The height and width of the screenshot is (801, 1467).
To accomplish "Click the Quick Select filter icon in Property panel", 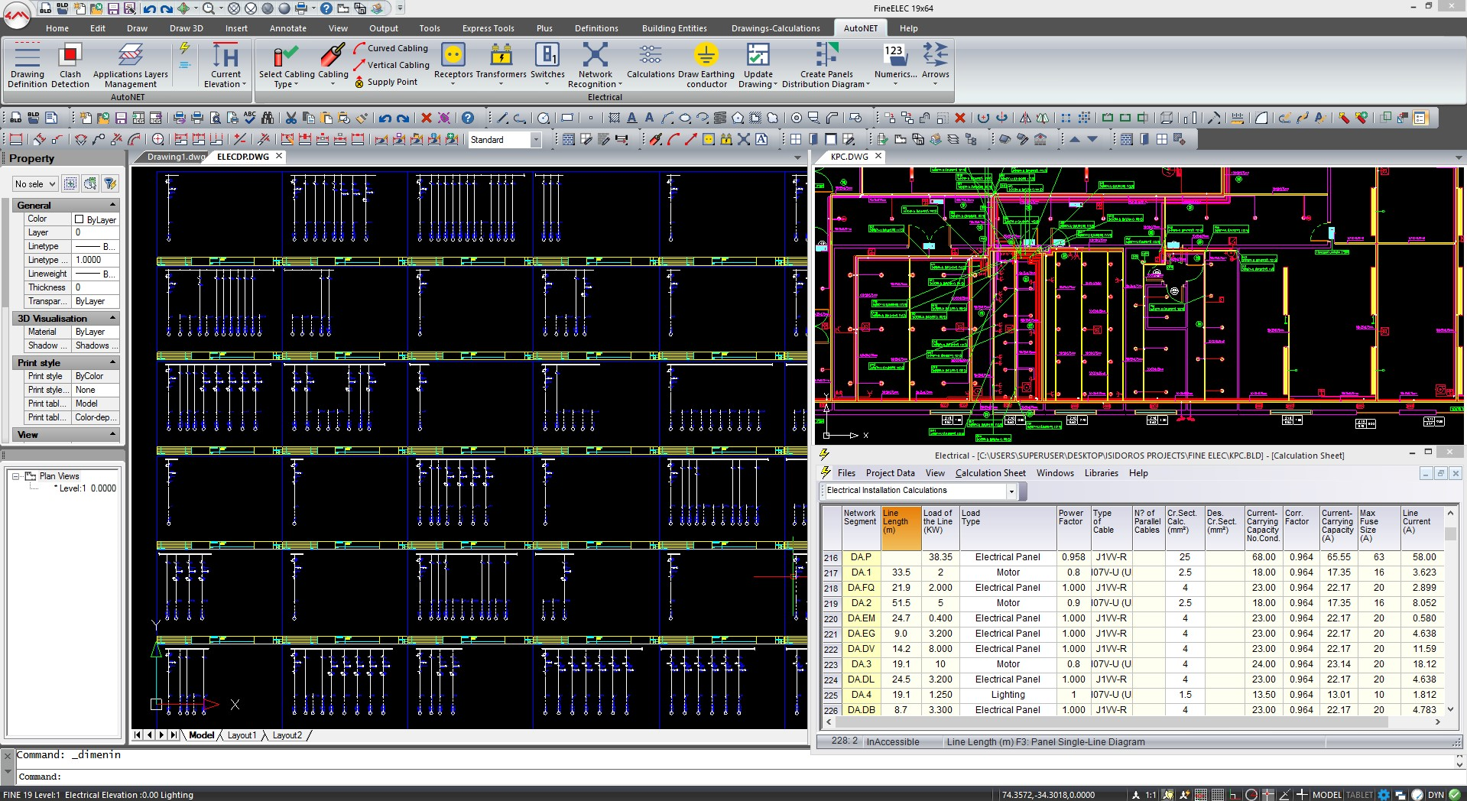I will pyautogui.click(x=110, y=183).
